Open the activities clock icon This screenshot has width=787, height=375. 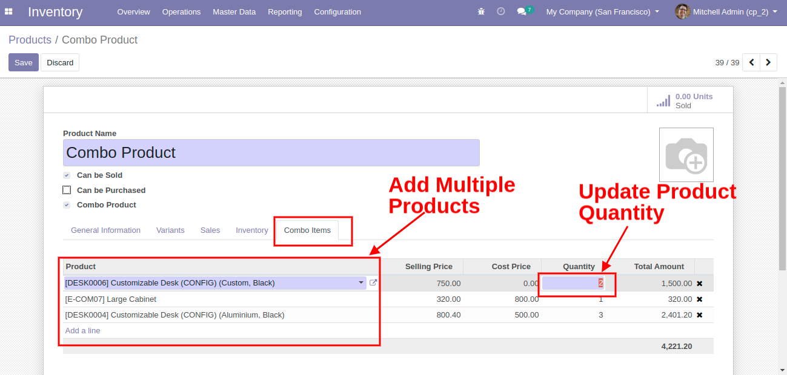pyautogui.click(x=500, y=12)
